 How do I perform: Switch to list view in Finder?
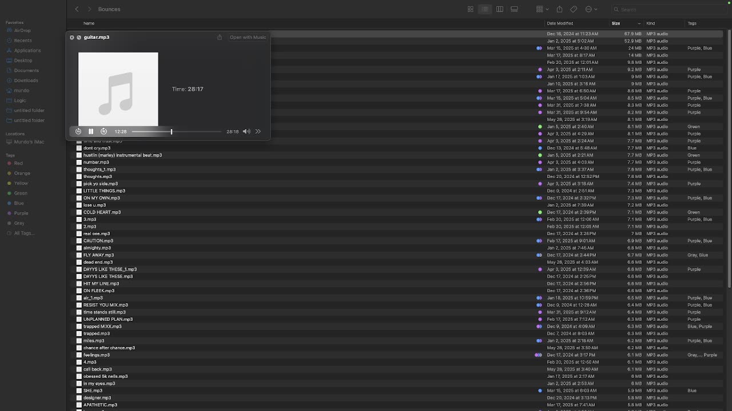[x=485, y=9]
